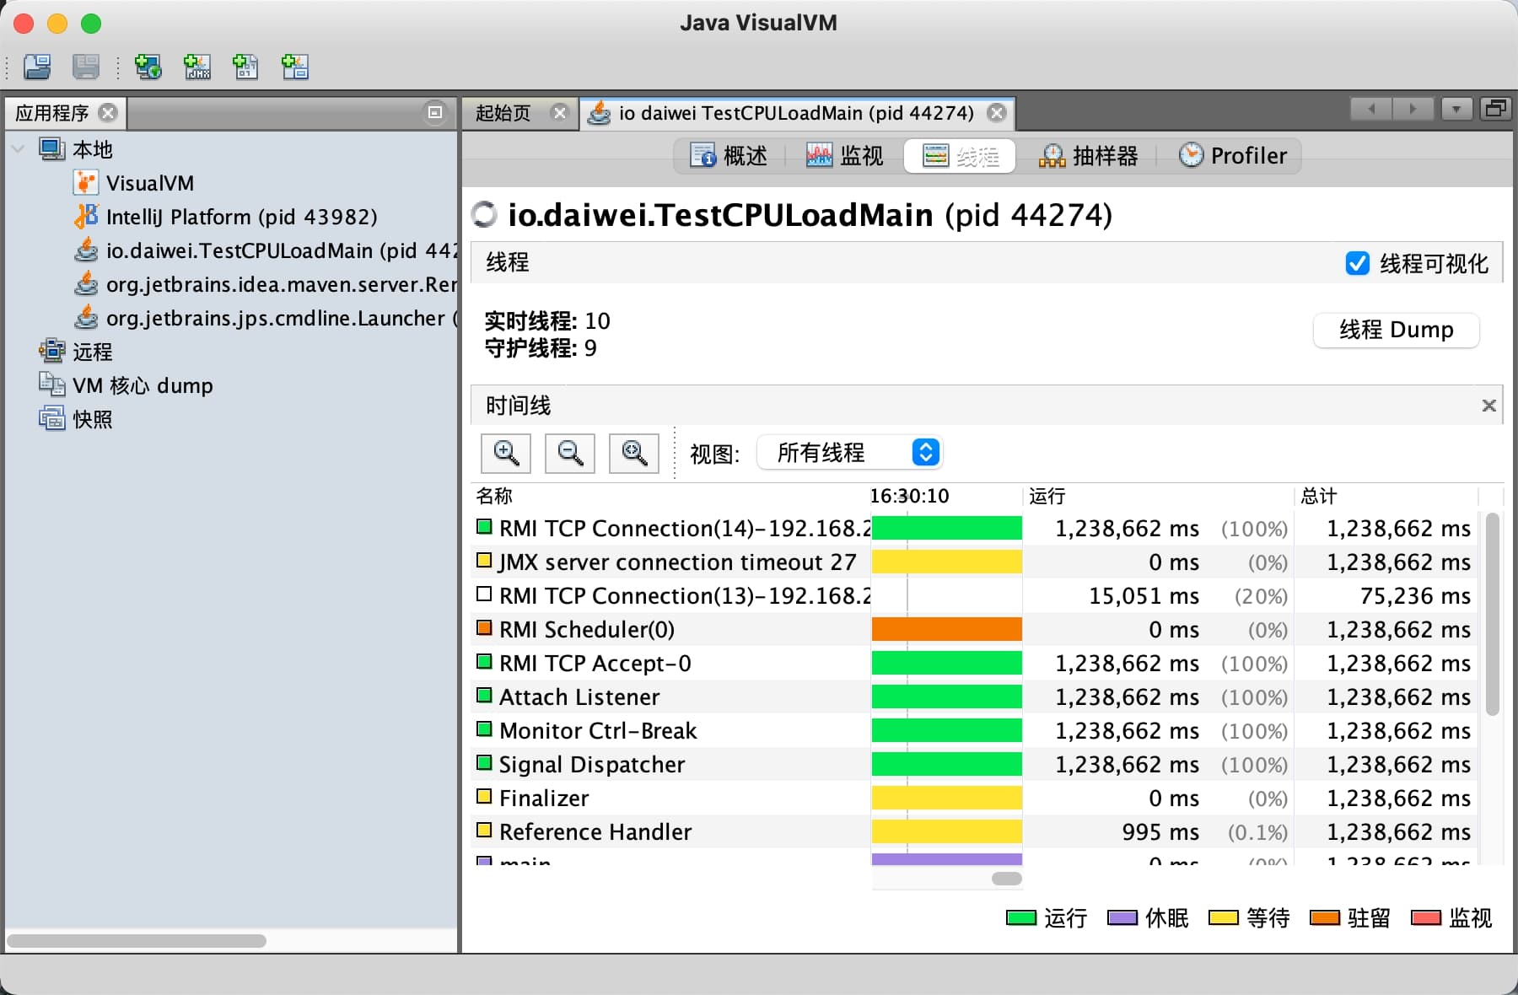Click the 名称 column header

pyautogui.click(x=670, y=496)
